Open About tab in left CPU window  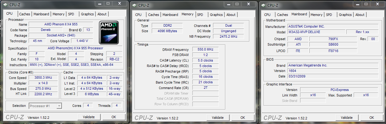click(102, 14)
